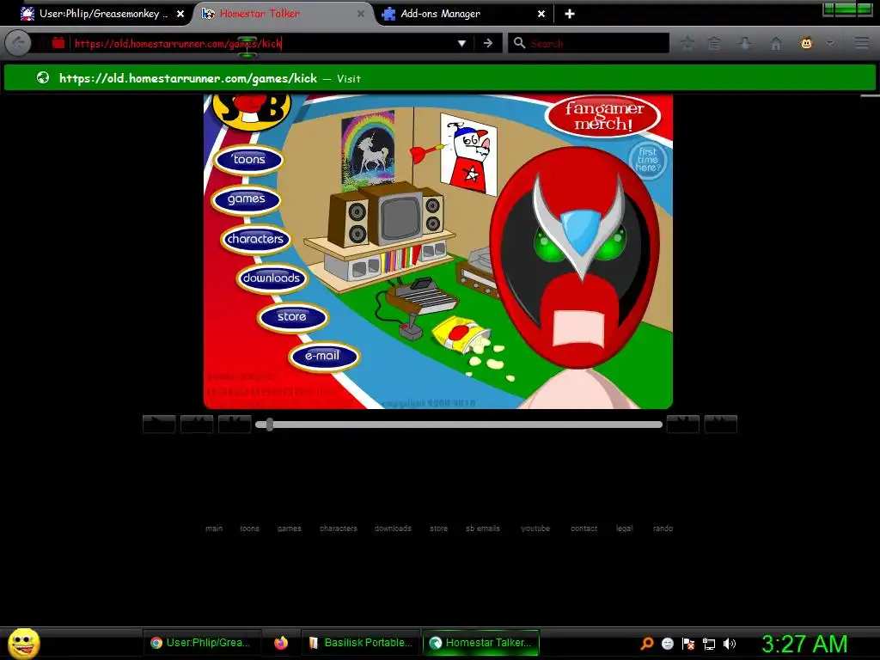The height and width of the screenshot is (660, 880).
Task: Click the playback control right of the seek bar
Action: 682,425
